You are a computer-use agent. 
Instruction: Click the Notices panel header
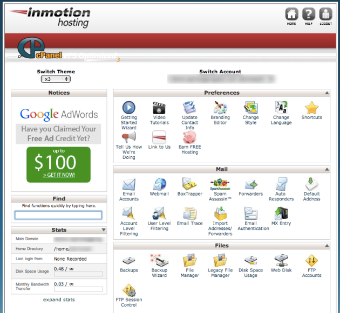(x=59, y=93)
